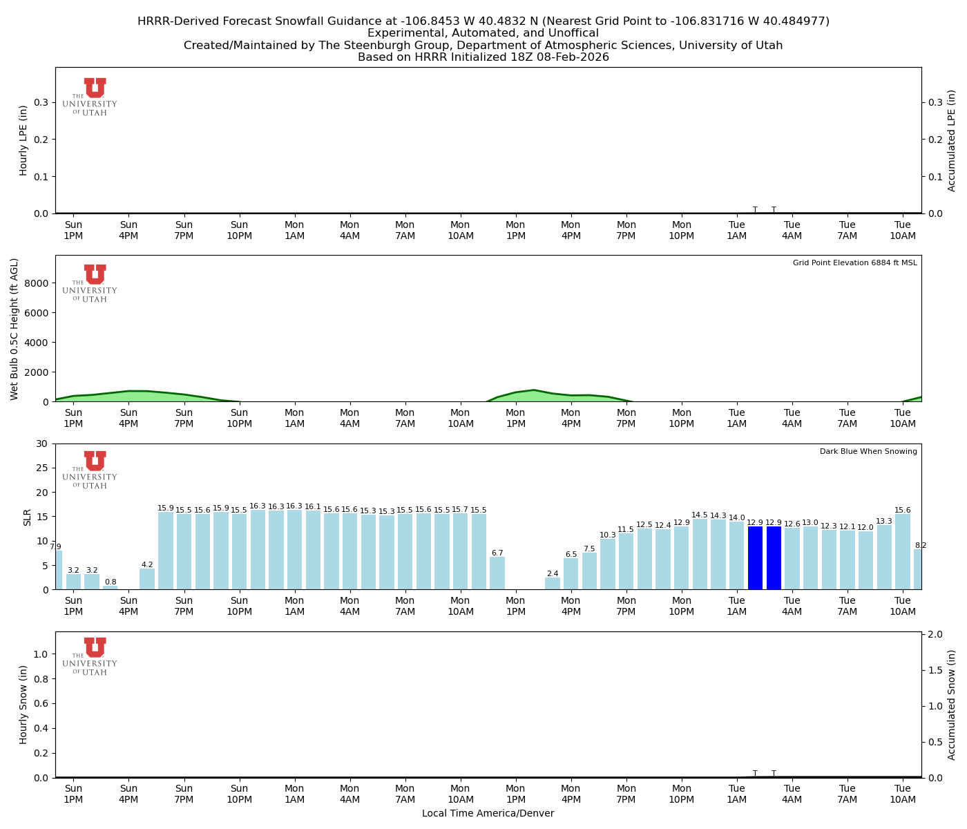Click the trace marker T near Tue 1AM
The height and width of the screenshot is (829, 967).
pyautogui.click(x=756, y=209)
